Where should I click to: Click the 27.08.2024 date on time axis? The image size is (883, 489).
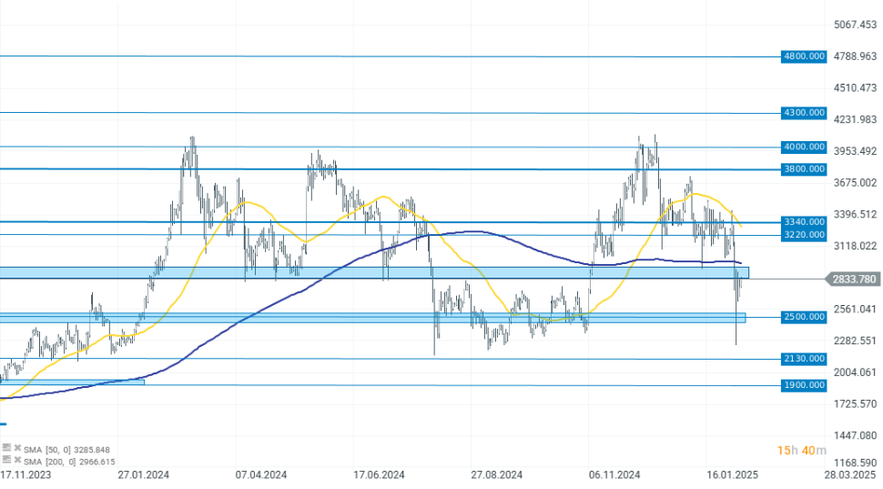click(x=497, y=475)
